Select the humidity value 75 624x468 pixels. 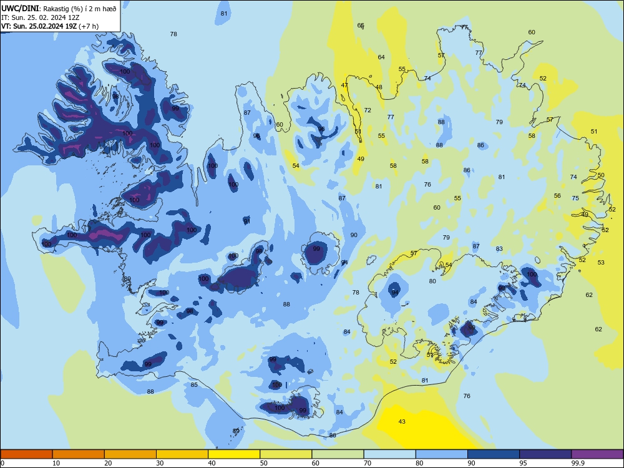tap(575, 198)
